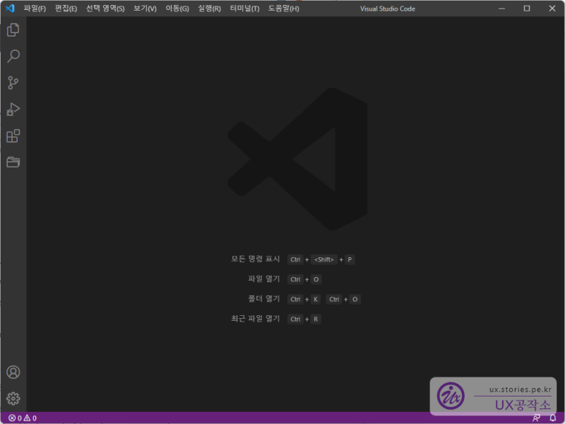Maximize the Visual Studio Code window

click(x=527, y=8)
